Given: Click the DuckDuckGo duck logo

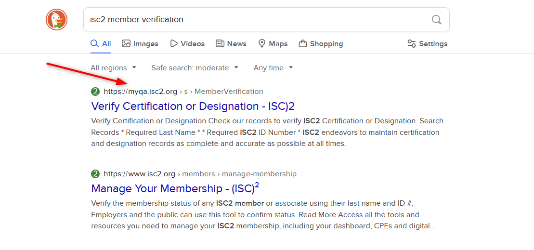Looking at the screenshot, I should pos(57,20).
